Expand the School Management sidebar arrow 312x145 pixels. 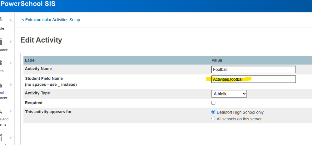(11, 85)
